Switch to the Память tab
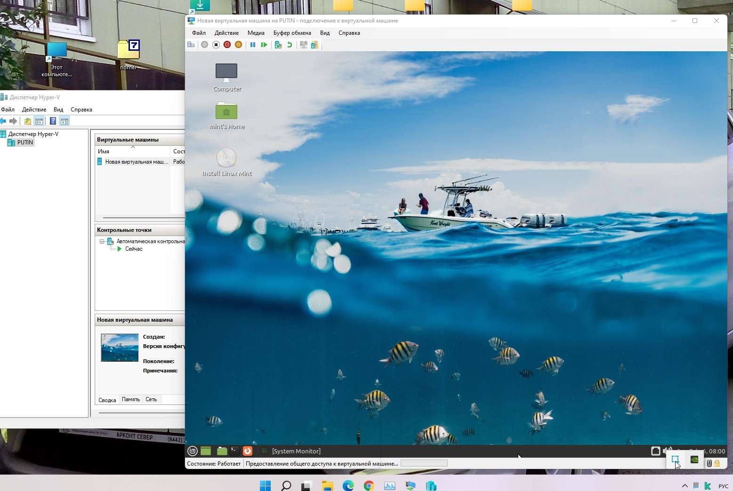733x491 pixels. [x=130, y=399]
